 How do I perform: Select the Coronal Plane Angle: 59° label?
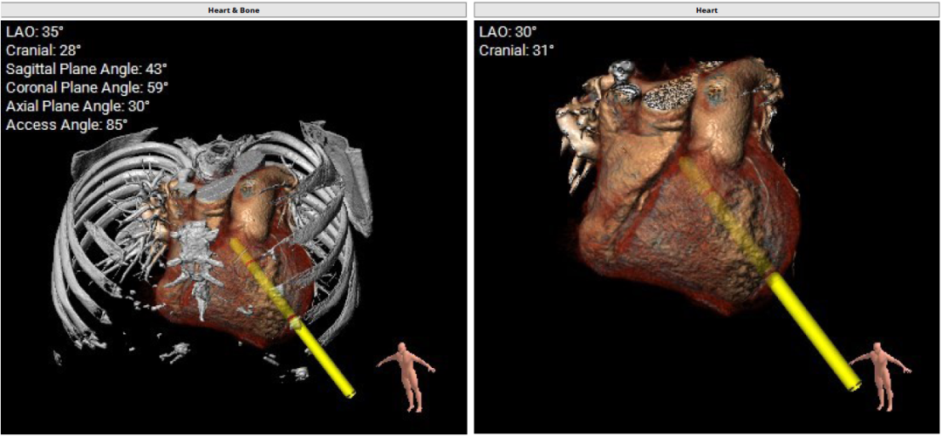click(x=86, y=87)
